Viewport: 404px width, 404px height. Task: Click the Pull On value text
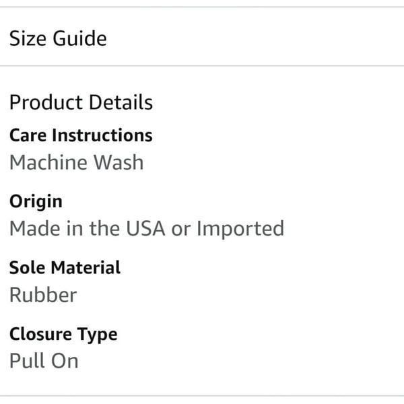pos(44,361)
